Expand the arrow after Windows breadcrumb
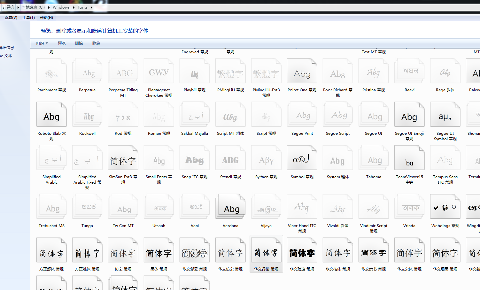 tap(74, 7)
